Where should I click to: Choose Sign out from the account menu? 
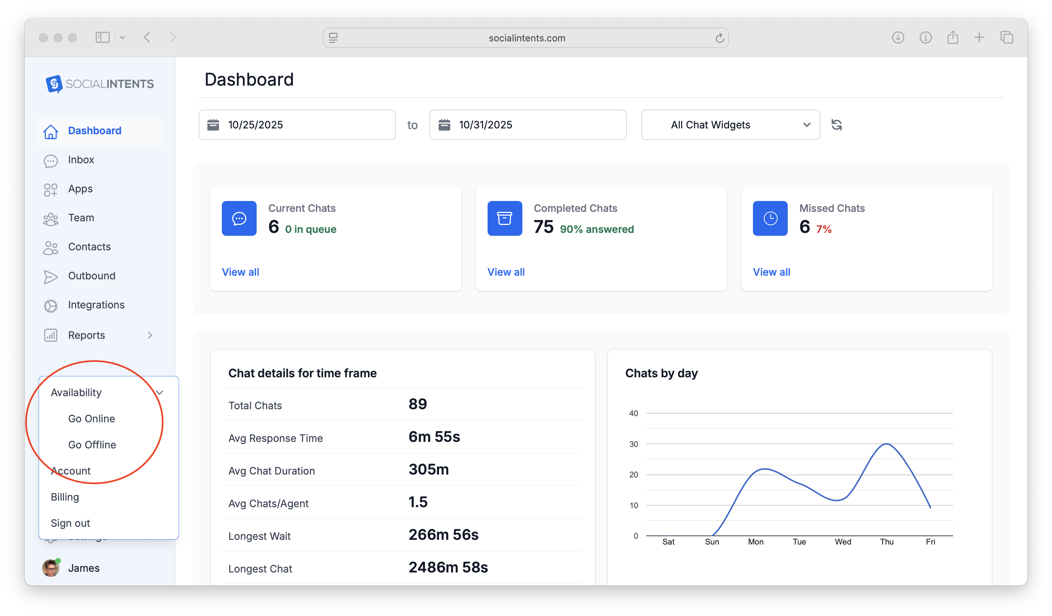click(x=70, y=523)
